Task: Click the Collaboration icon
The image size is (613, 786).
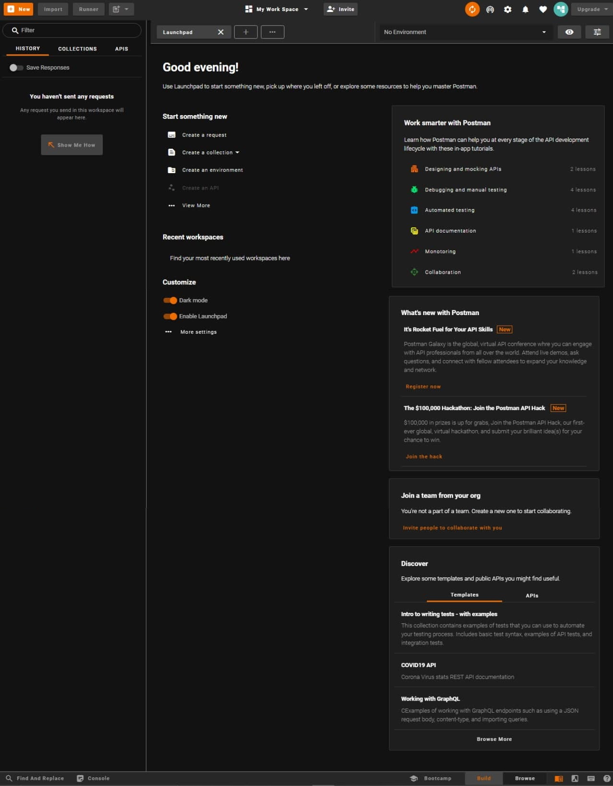Action: click(x=414, y=272)
